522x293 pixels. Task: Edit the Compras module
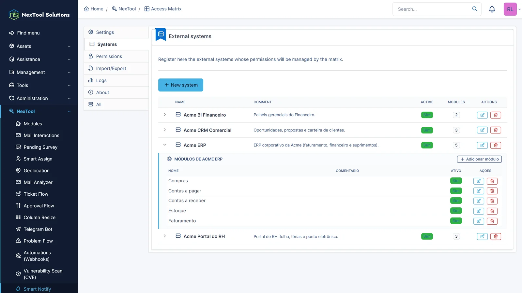coord(479,181)
